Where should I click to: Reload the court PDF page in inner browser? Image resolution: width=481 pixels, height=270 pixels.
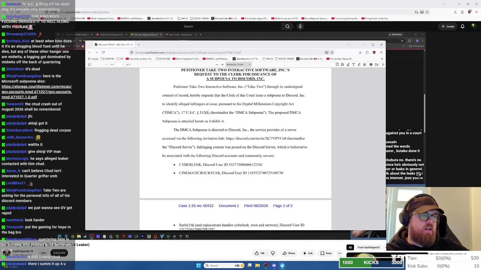point(103,52)
